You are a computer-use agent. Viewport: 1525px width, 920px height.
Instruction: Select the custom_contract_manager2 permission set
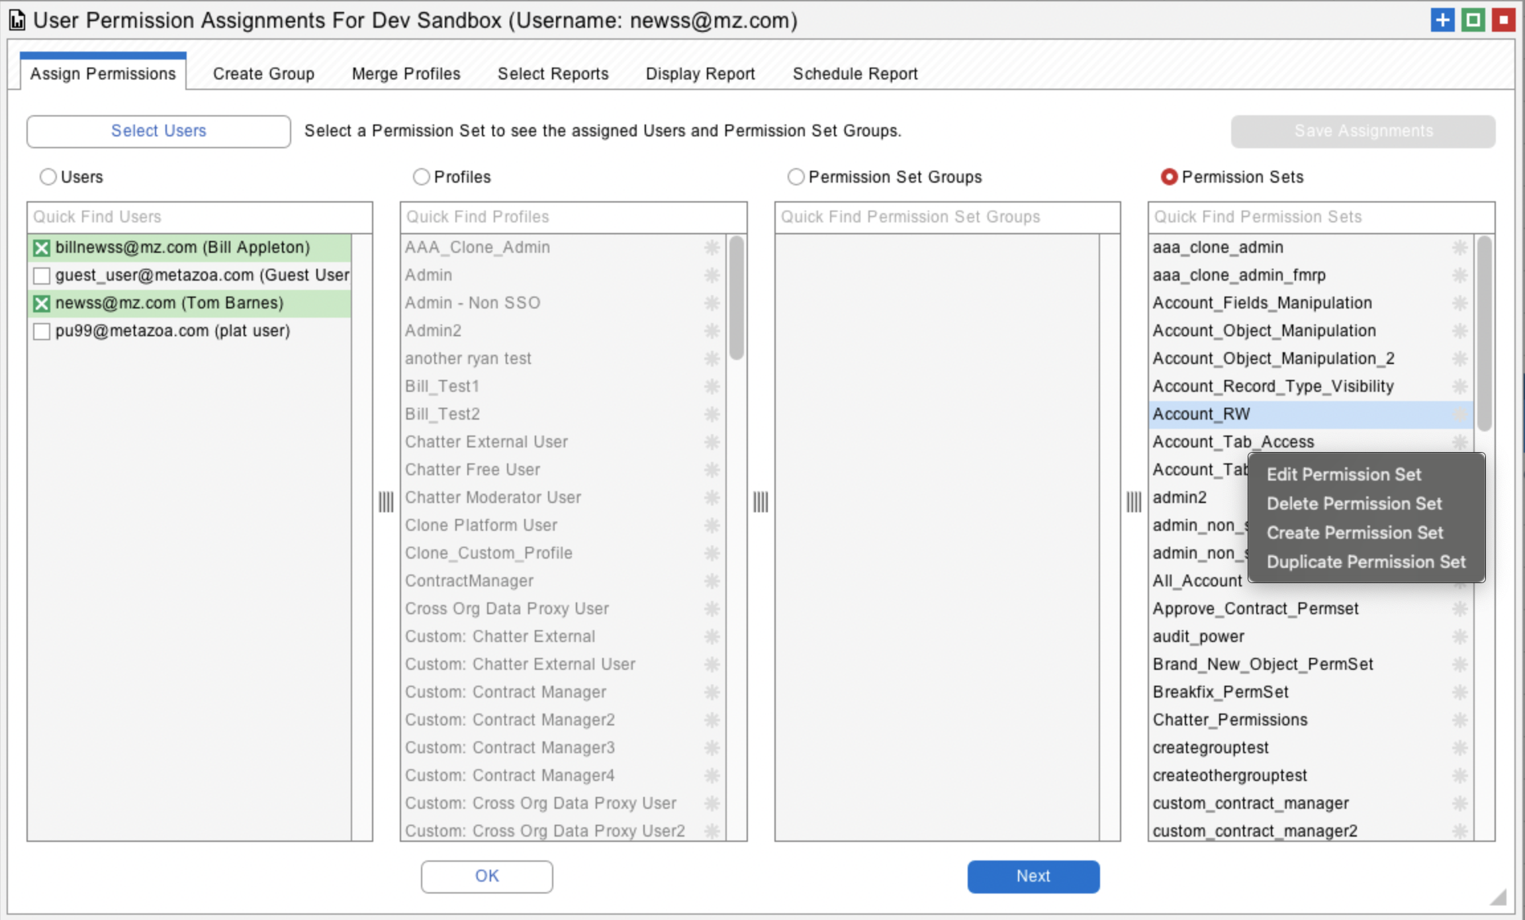click(x=1311, y=831)
